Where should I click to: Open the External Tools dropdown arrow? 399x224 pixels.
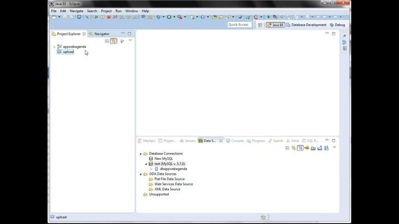click(185, 17)
